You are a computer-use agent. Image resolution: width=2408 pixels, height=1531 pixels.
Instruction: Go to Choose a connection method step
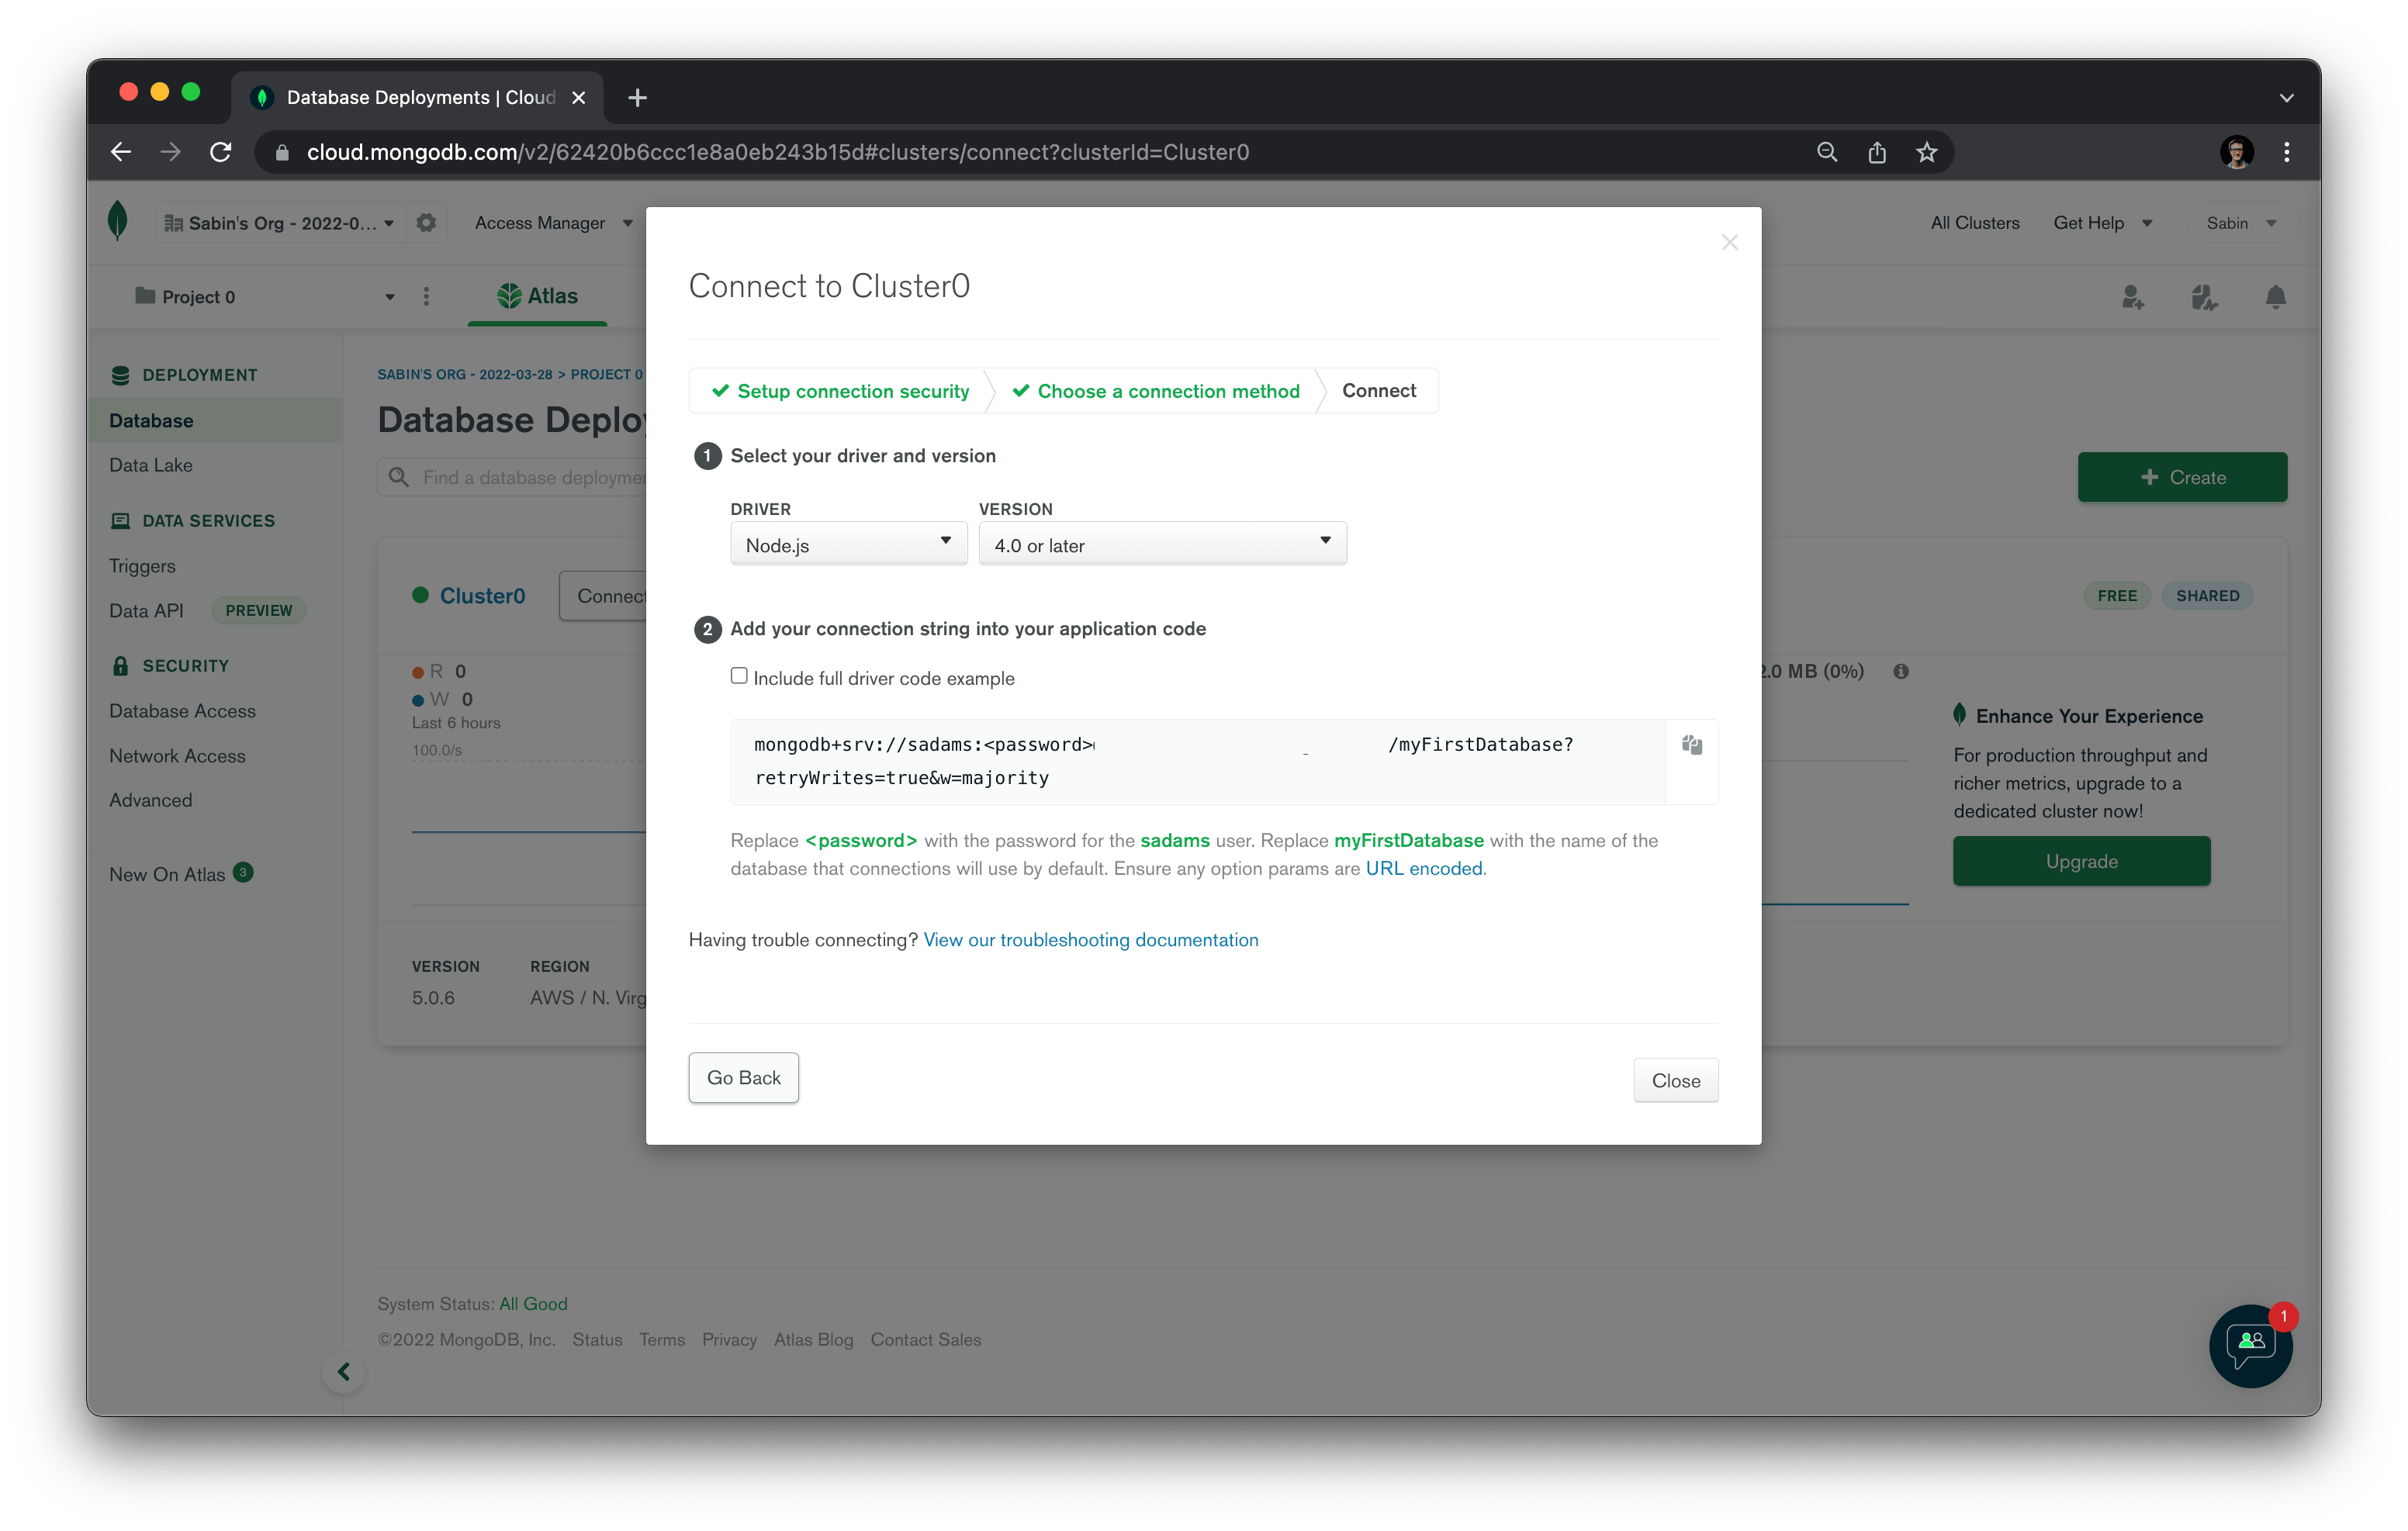pos(1155,391)
